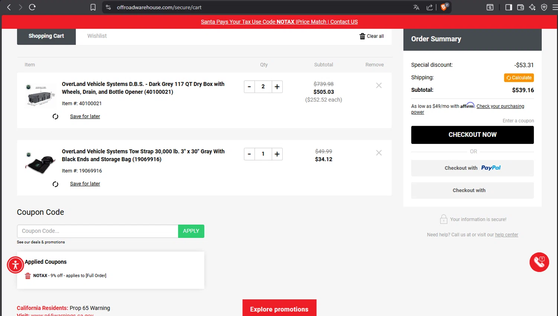The width and height of the screenshot is (558, 316).
Task: Open the Dry Box product title
Action: (x=143, y=88)
